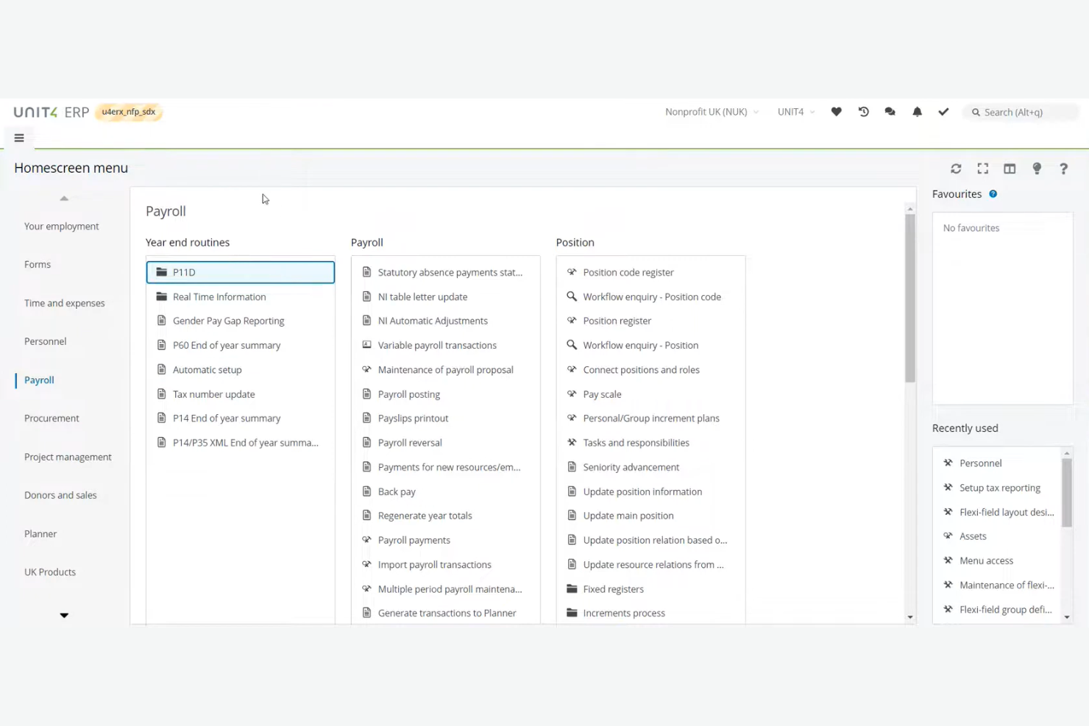Open Payroll posting in Payroll column
Viewport: 1089px width, 726px height.
click(x=409, y=394)
